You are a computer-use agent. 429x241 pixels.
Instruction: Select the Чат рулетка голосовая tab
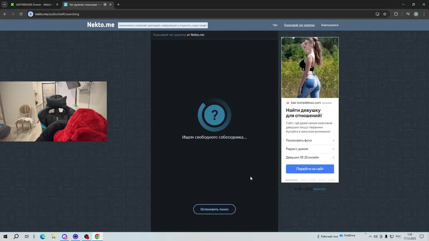(x=87, y=5)
